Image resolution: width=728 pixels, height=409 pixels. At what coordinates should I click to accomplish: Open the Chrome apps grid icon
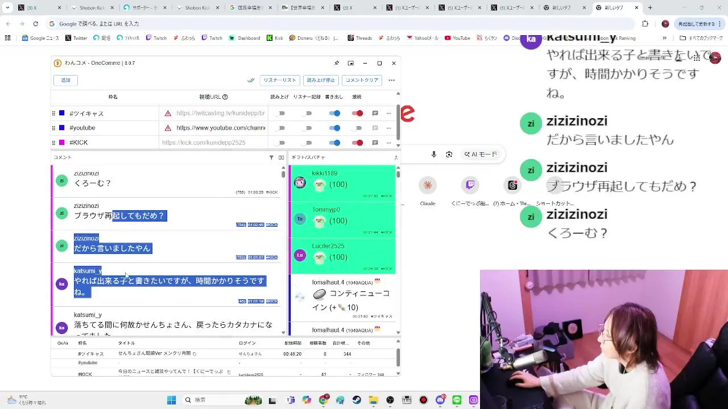tap(7, 38)
